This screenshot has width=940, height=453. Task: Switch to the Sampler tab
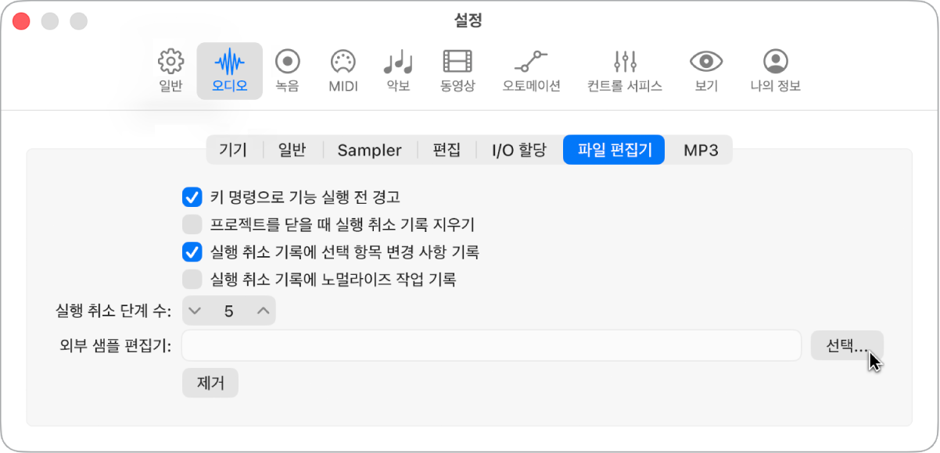pos(369,150)
